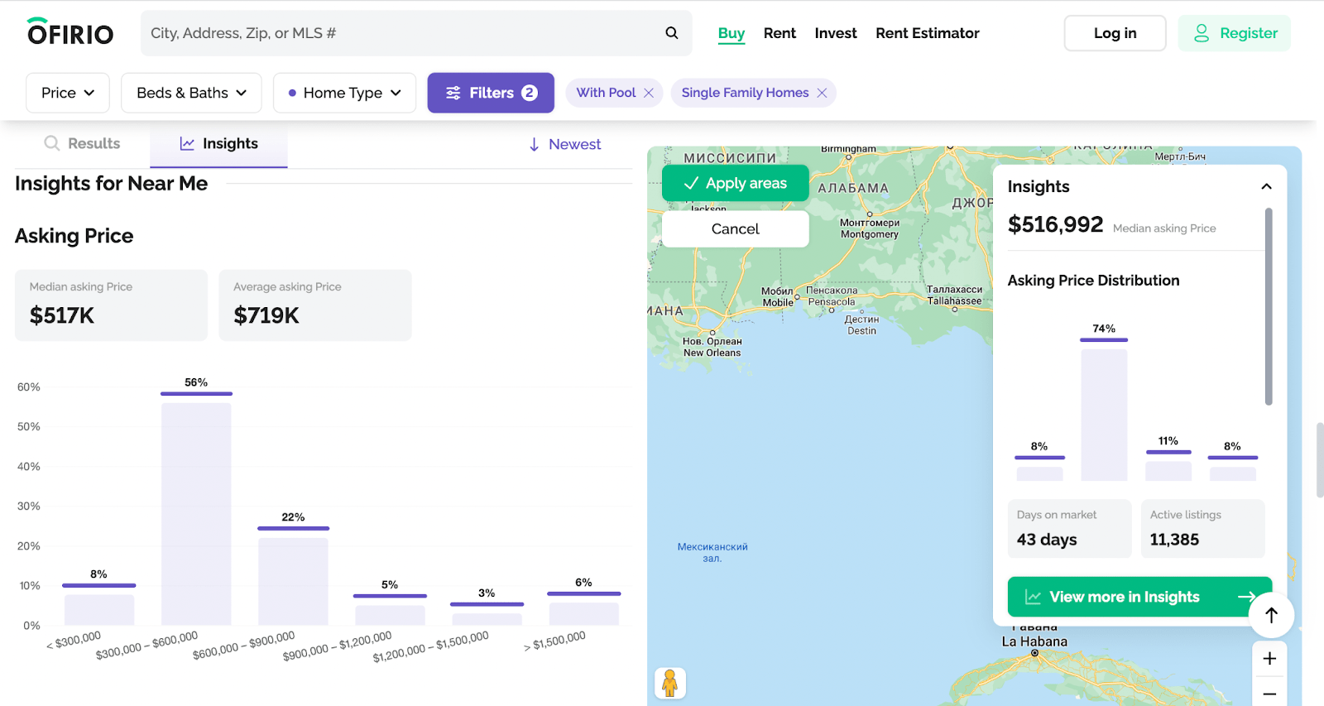
Task: Open the Rent Estimator page
Action: click(x=928, y=33)
